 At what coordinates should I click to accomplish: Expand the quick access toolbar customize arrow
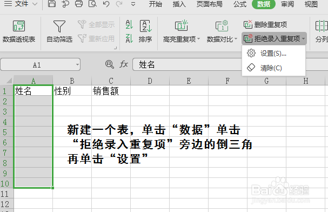(x=133, y=4)
